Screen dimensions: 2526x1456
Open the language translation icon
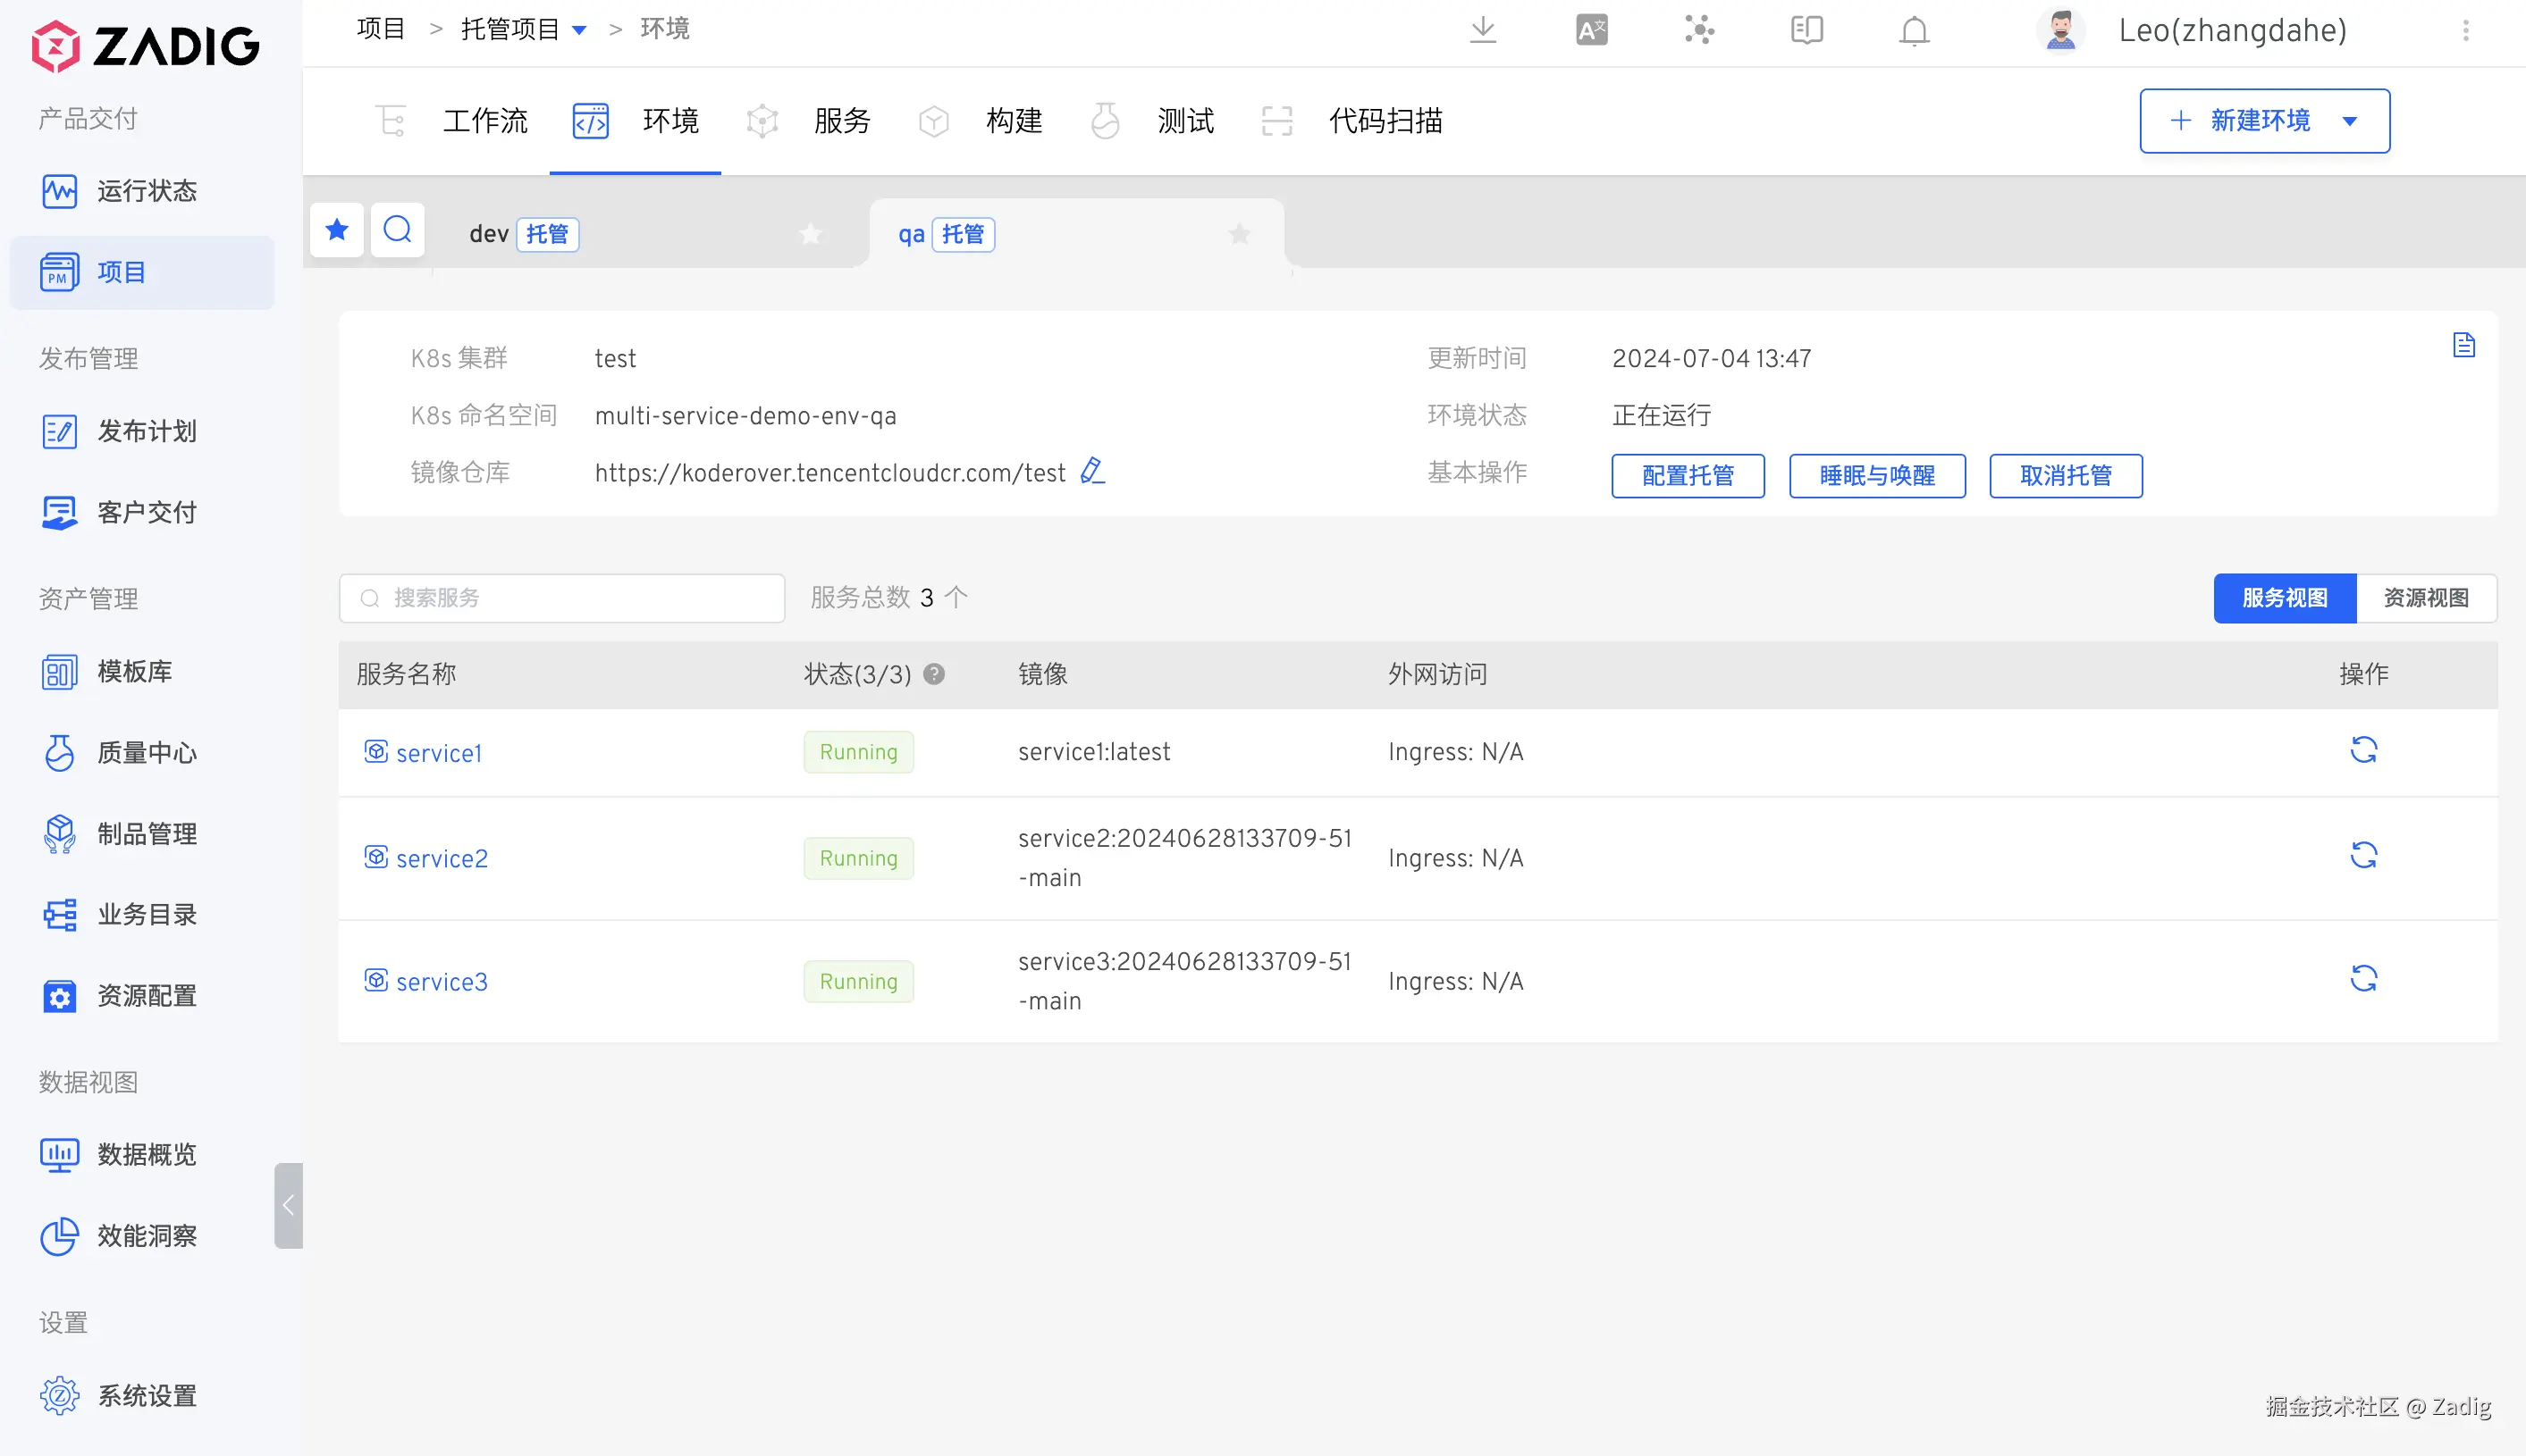1591,30
